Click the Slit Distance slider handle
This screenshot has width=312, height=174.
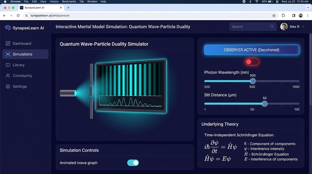coord(264,104)
